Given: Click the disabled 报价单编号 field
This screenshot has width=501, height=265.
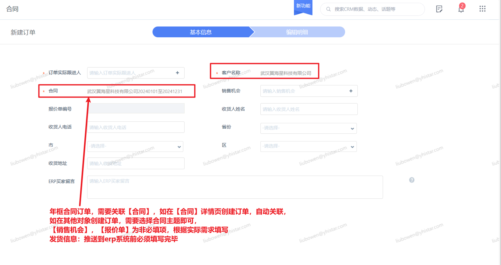Looking at the screenshot, I should coord(136,108).
